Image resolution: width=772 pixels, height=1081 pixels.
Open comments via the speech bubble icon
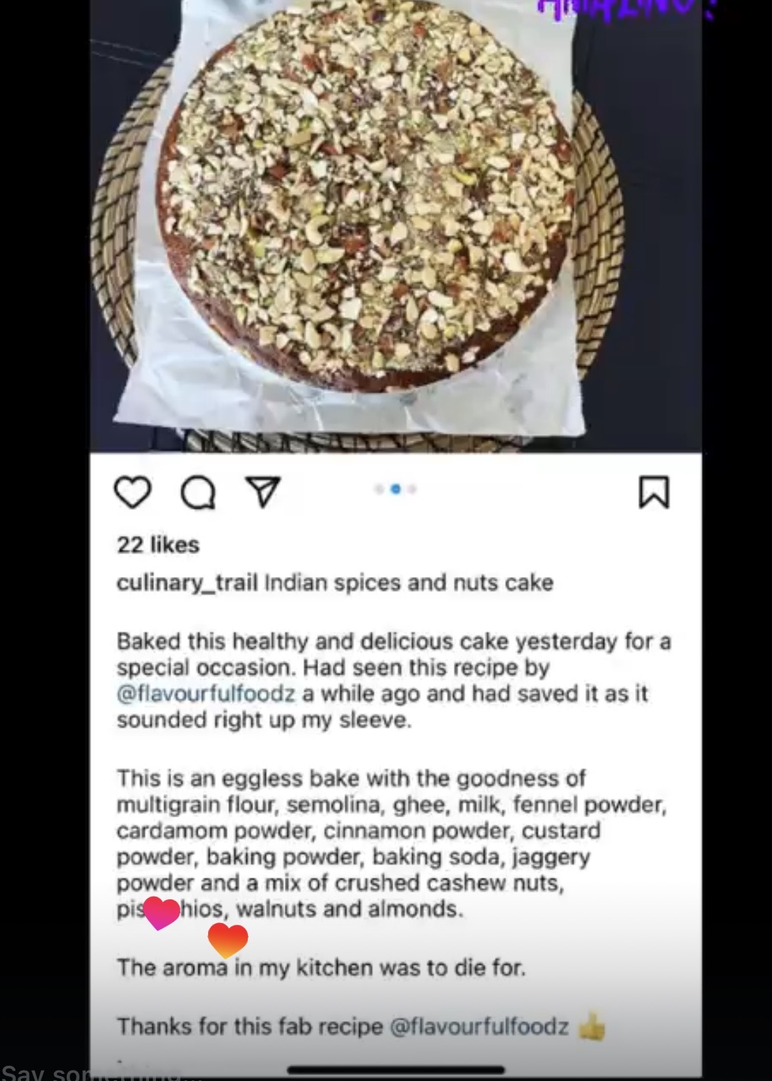coord(198,494)
